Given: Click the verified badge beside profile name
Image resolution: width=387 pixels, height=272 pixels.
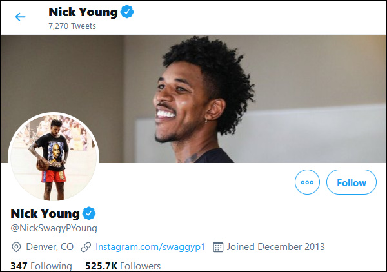Looking at the screenshot, I should click(x=90, y=213).
